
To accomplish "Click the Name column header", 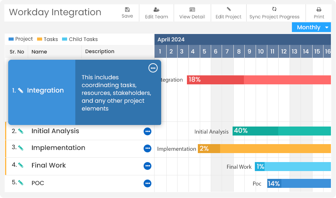I will 39,52.
